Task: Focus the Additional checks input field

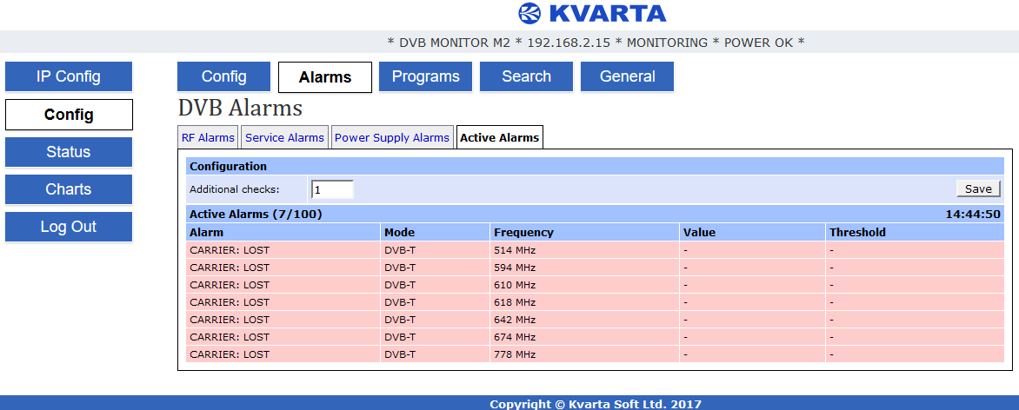Action: point(332,189)
